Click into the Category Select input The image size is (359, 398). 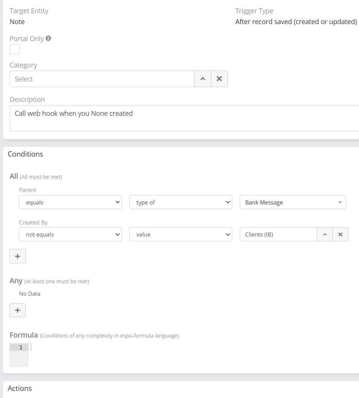(x=102, y=79)
